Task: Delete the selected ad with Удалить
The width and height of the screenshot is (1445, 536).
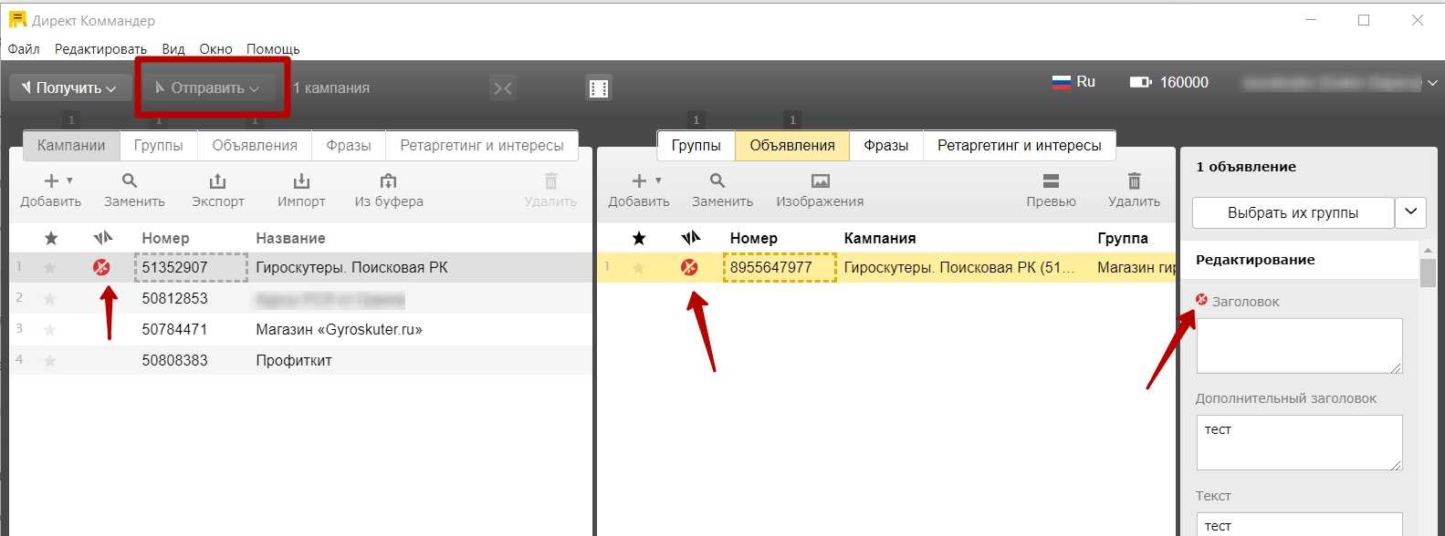Action: tap(1134, 181)
